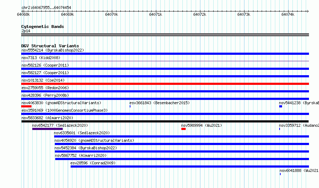Click the DGV Structural Variants track title
This screenshot has height=188, width=319.
(x=50, y=46)
